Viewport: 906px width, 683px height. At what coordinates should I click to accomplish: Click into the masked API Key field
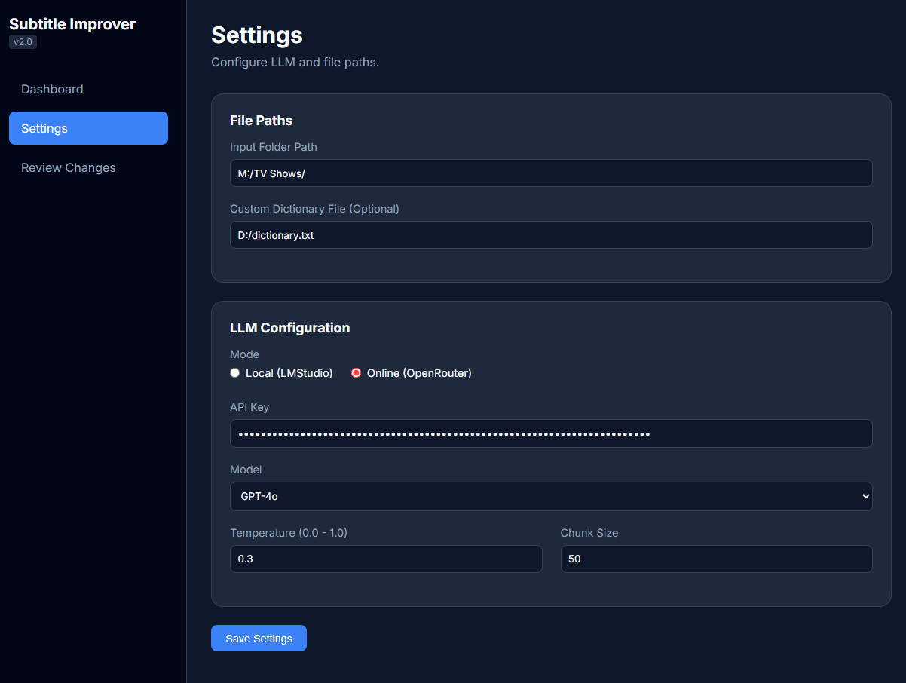coord(550,433)
